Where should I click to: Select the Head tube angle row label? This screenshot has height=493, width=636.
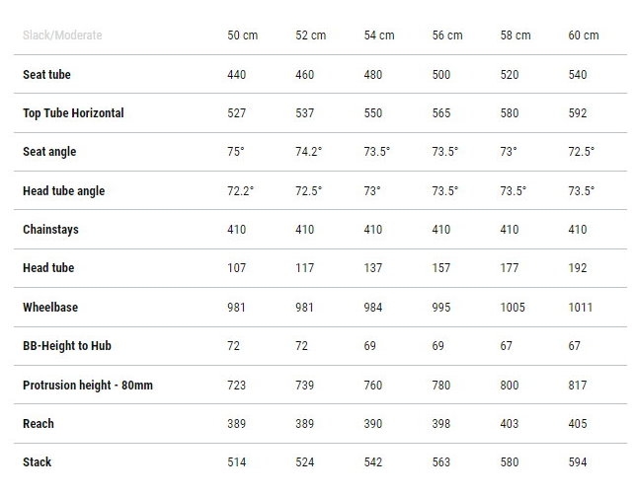63,190
